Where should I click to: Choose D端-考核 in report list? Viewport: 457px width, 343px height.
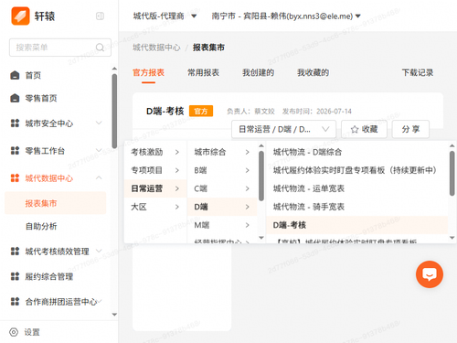[357, 225]
